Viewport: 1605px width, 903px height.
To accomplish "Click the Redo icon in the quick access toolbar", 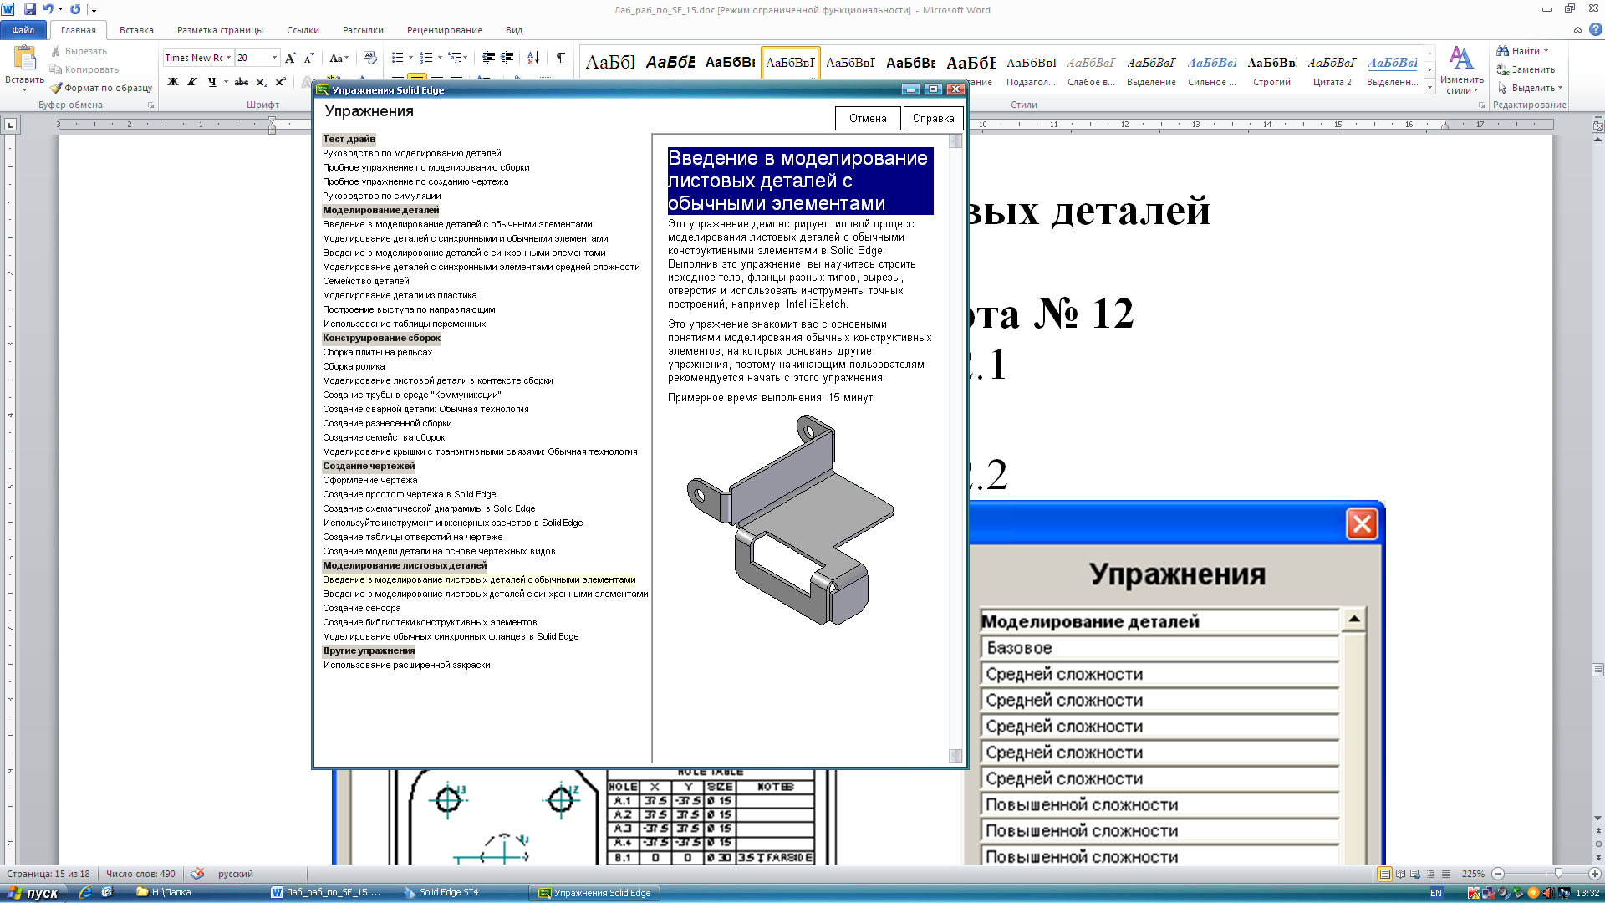I will (75, 9).
